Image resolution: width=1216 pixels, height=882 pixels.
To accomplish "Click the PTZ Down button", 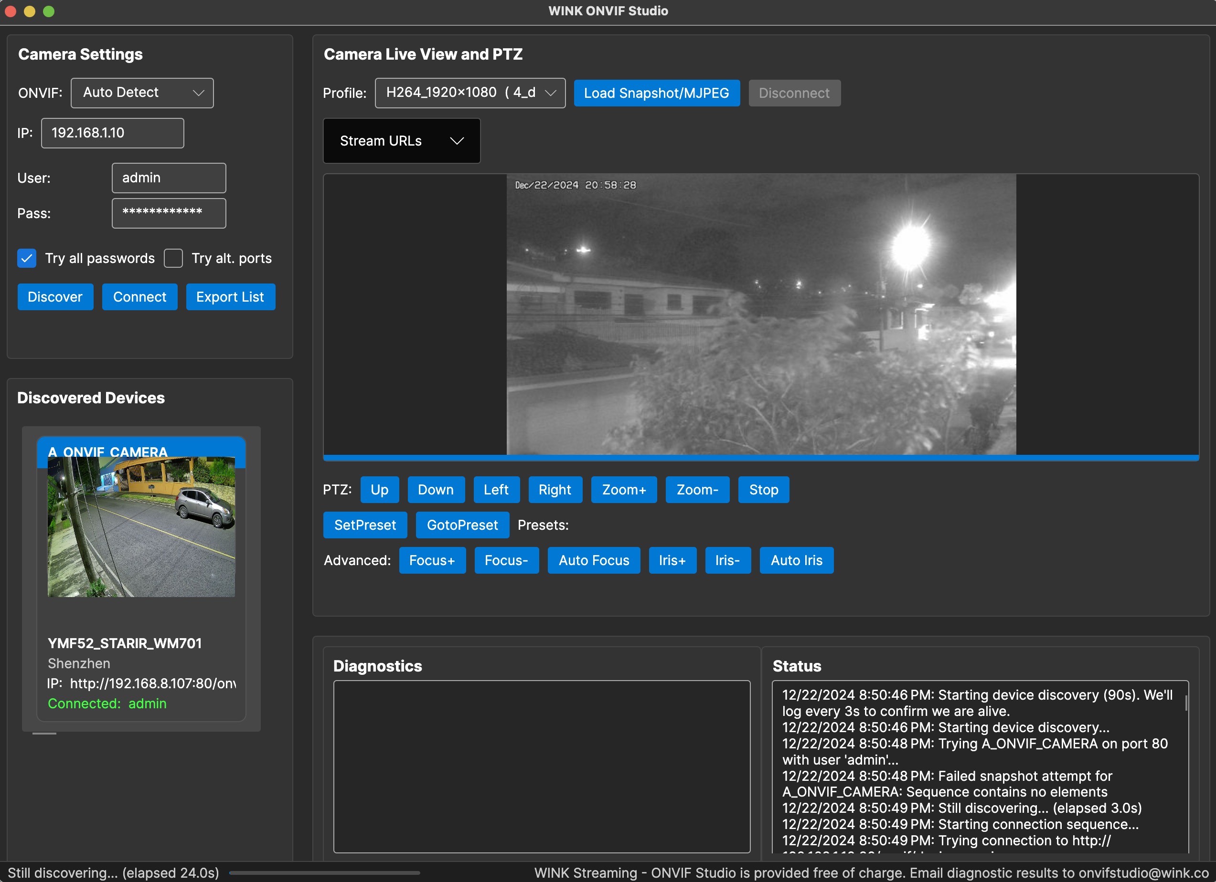I will point(434,490).
